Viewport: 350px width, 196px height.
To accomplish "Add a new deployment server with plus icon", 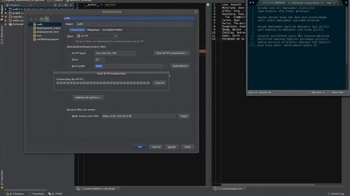I will click(x=31, y=19).
